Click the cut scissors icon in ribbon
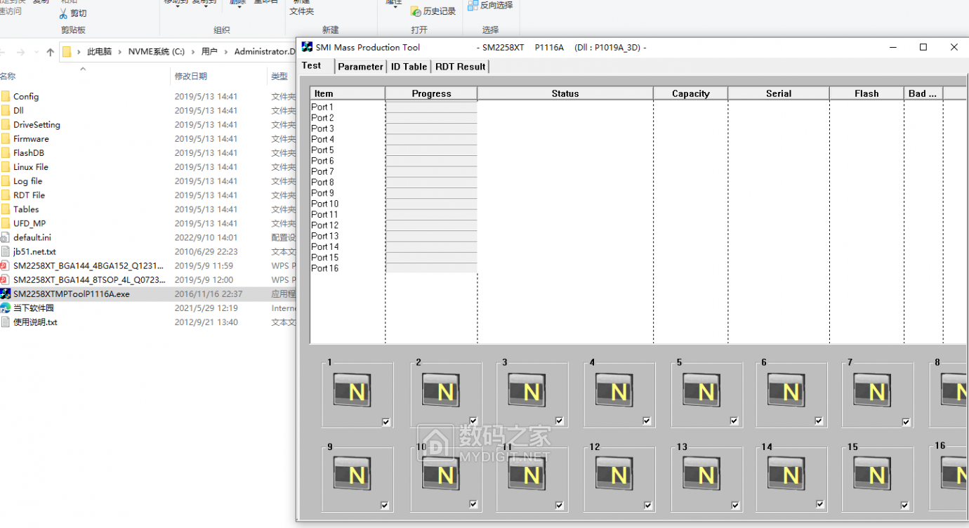The height and width of the screenshot is (528, 969). tap(63, 13)
